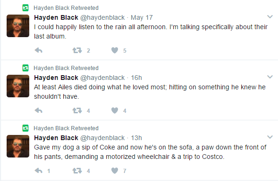Open avatar on the Ailes tweet
Screen dimensions: 278x181
(18, 86)
